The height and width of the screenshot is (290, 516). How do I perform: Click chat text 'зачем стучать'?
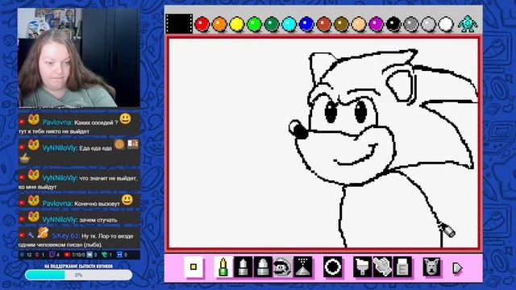coord(98,220)
